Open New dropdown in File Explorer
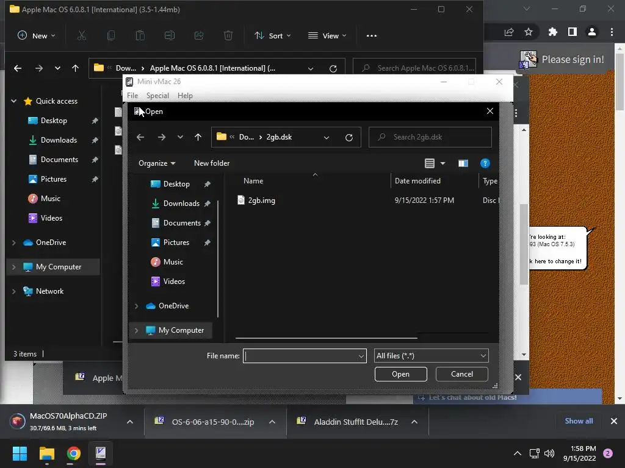This screenshot has height=468, width=625. [x=36, y=36]
